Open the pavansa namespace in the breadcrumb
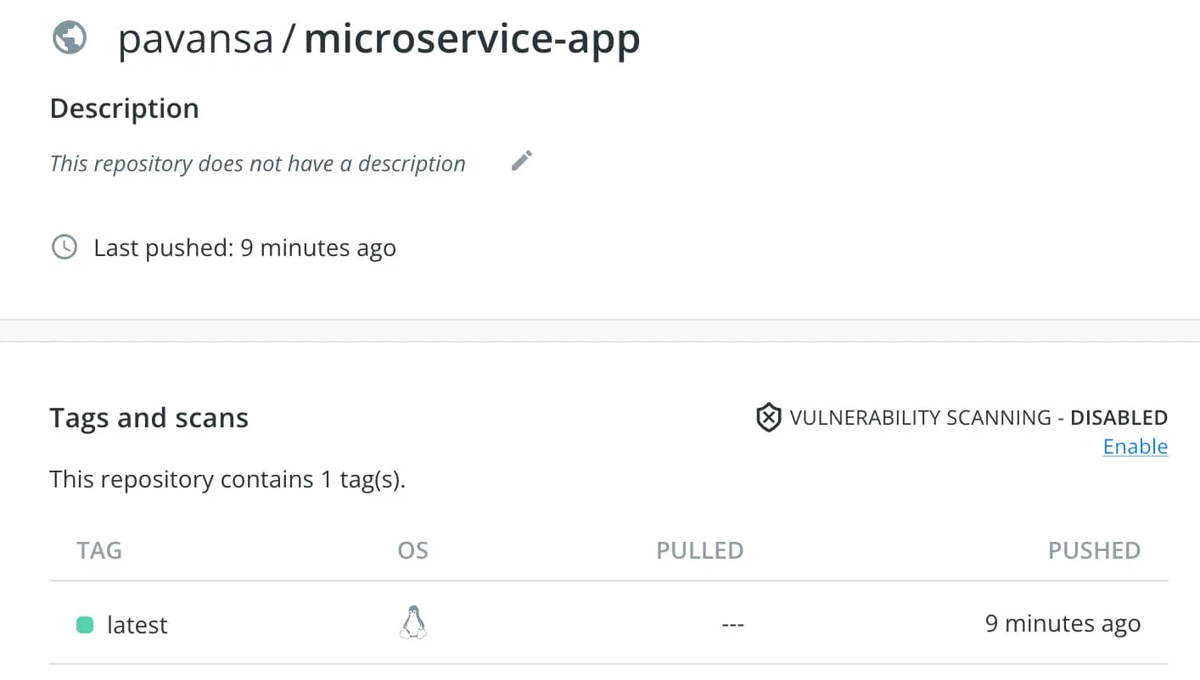The image size is (1200, 680). click(x=196, y=38)
